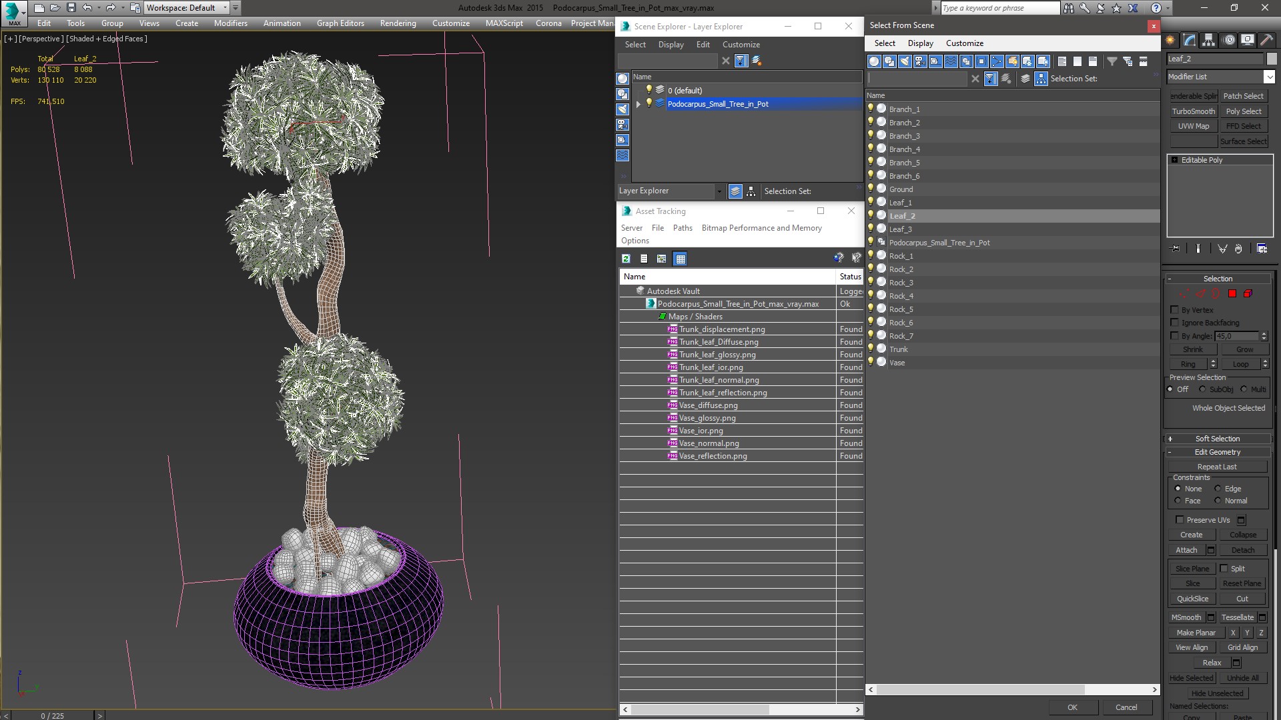This screenshot has width=1281, height=720.
Task: Click the Pin Stack icon under modifier stack
Action: [1176, 249]
